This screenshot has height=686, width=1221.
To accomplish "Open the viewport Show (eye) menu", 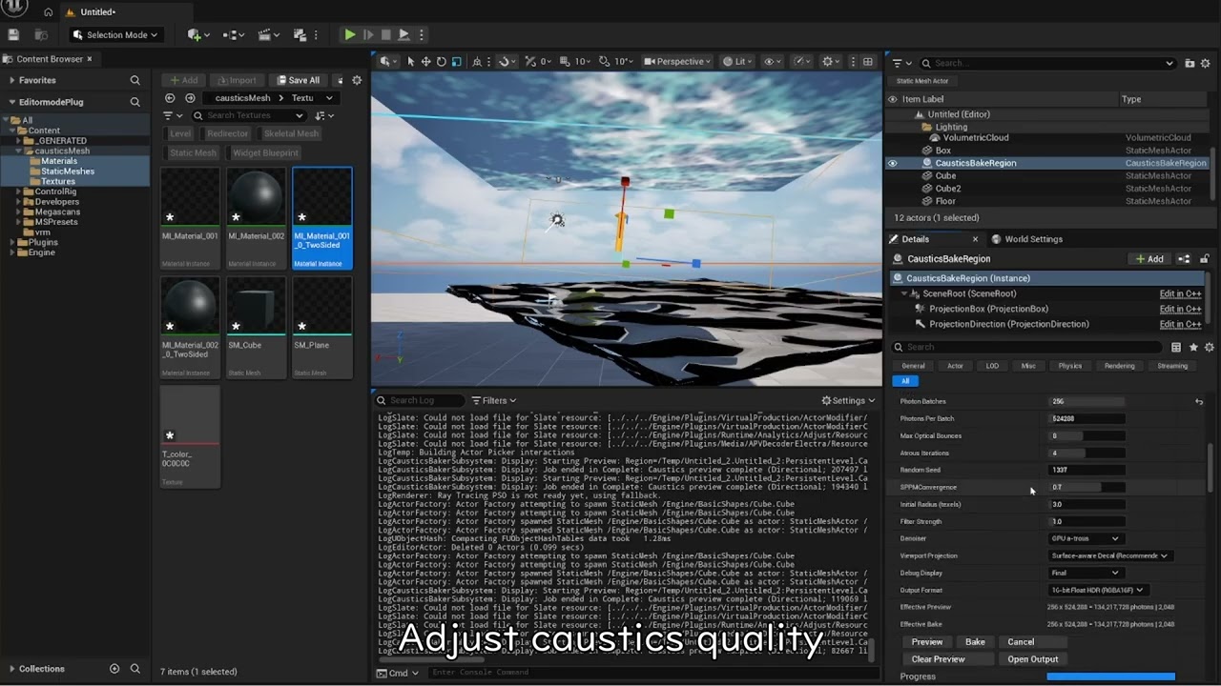I will tap(771, 62).
